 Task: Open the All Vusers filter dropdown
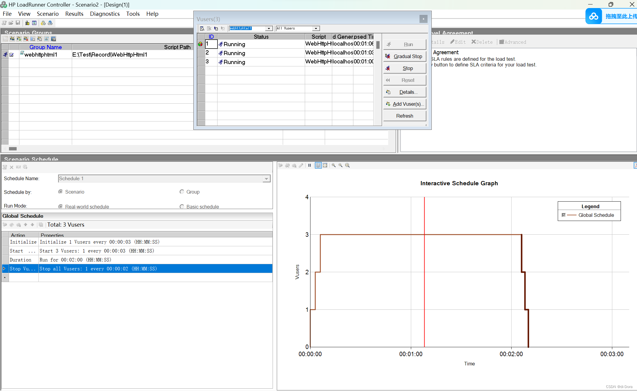pos(316,28)
